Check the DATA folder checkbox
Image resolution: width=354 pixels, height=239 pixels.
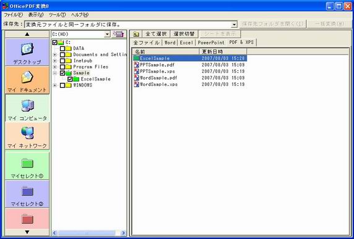tap(63, 48)
